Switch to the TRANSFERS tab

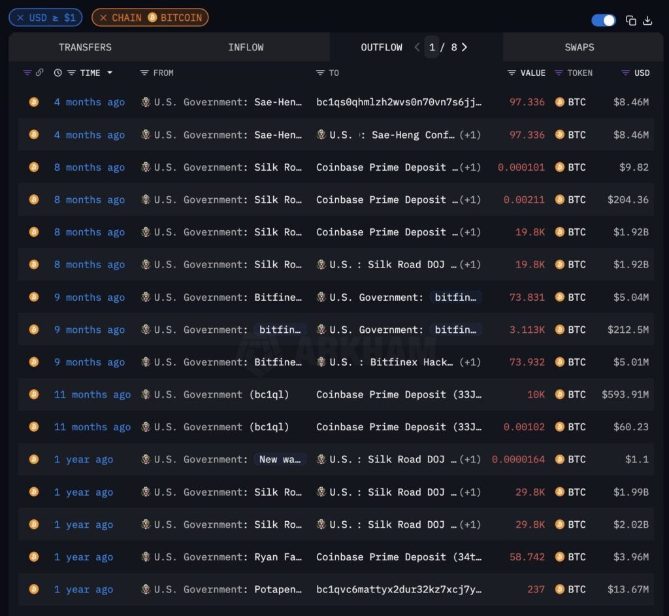point(85,47)
